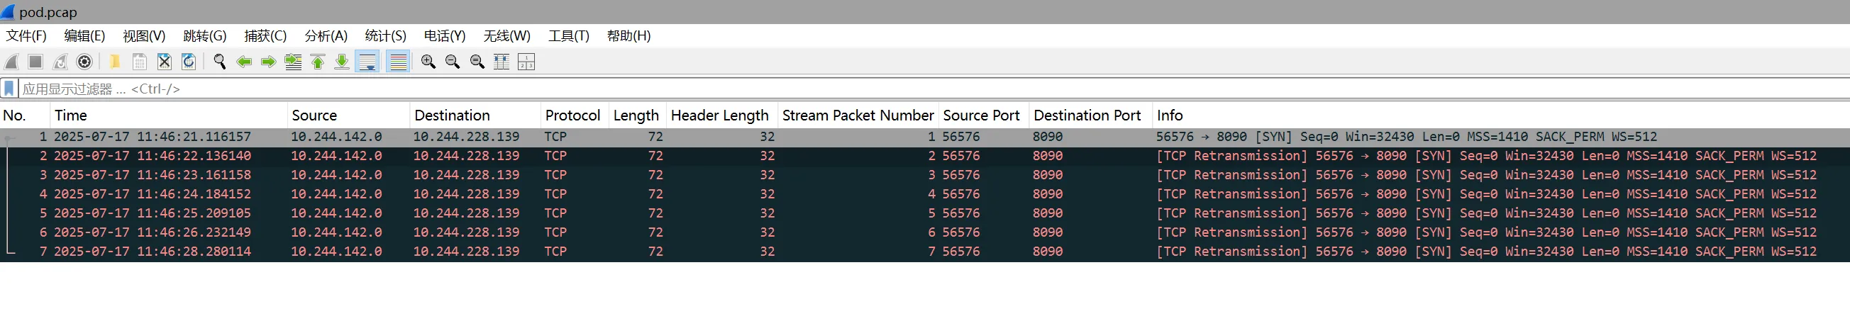Jump to the first packet icon
The height and width of the screenshot is (321, 1850).
pos(317,62)
